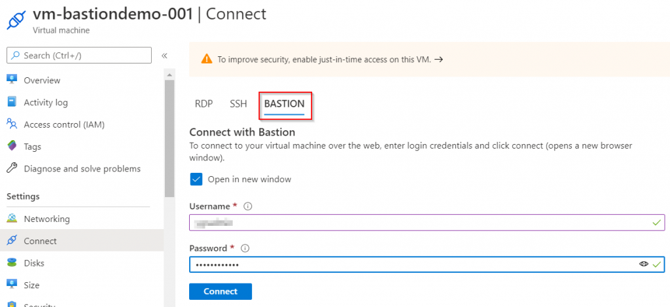
Task: Click the Access control (IAM) people icon
Action: (x=12, y=124)
